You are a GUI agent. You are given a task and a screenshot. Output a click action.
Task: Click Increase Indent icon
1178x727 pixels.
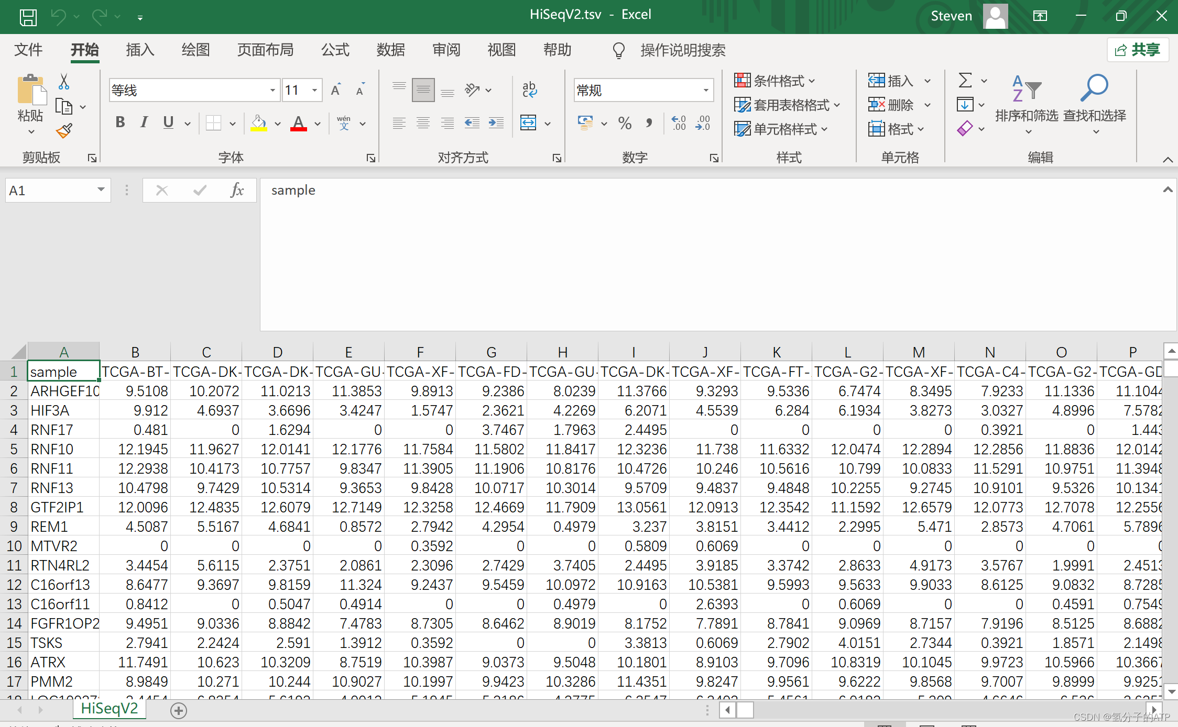(496, 124)
